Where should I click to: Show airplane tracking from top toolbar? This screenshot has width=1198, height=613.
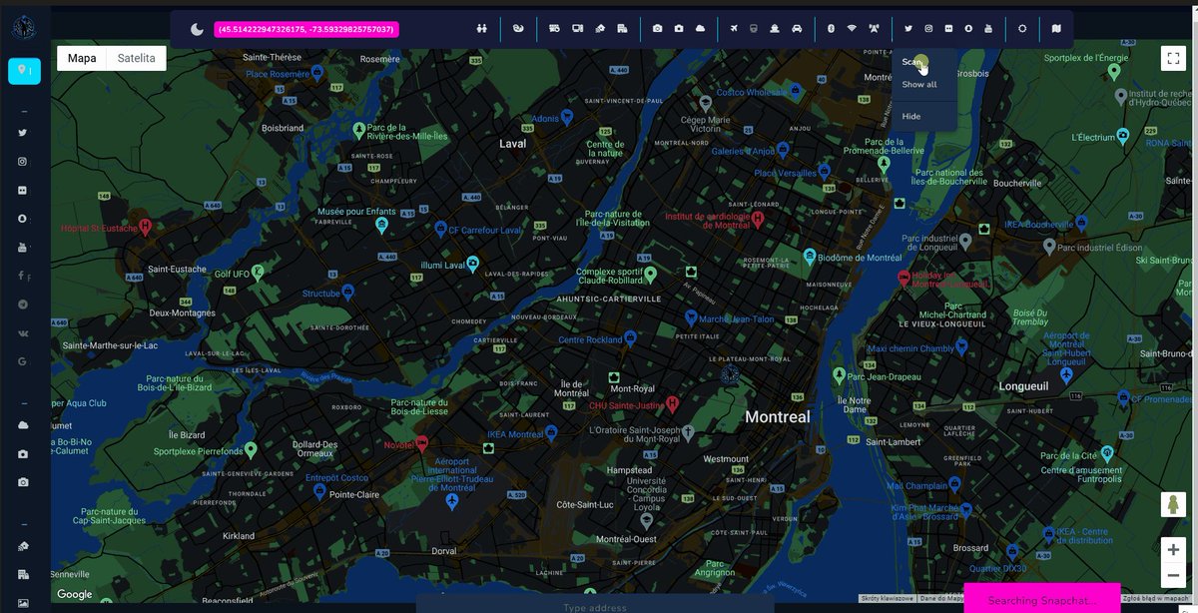click(736, 29)
